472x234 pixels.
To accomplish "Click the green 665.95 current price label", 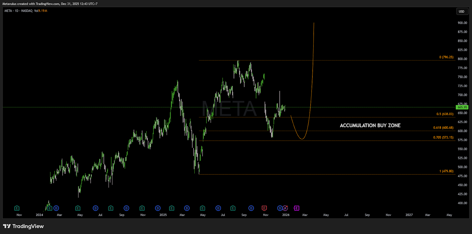I will pos(462,107).
